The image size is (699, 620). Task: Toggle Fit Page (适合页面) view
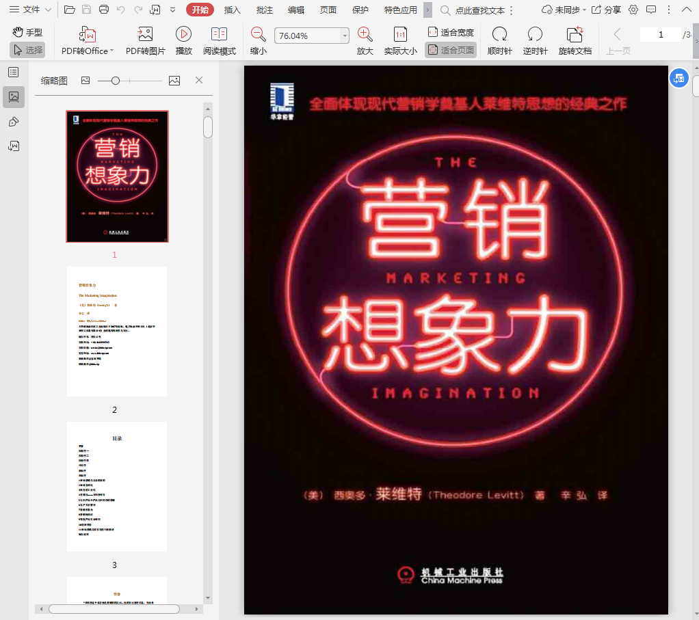pos(451,50)
